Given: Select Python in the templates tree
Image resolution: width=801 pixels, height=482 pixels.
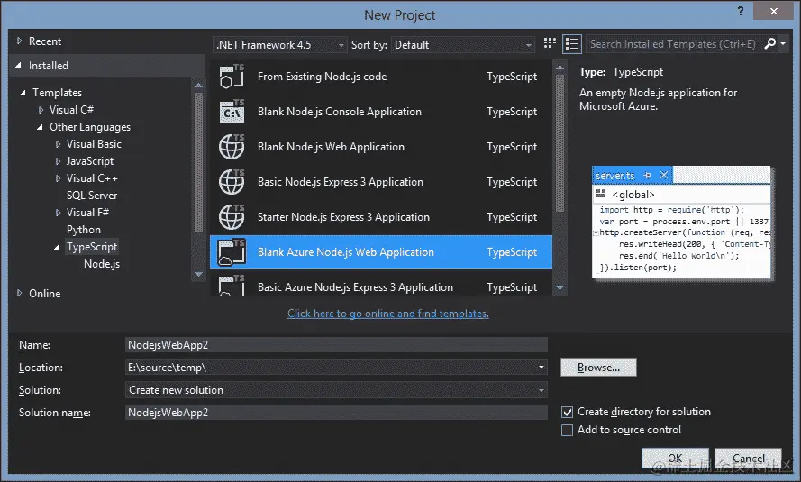Looking at the screenshot, I should 84,230.
